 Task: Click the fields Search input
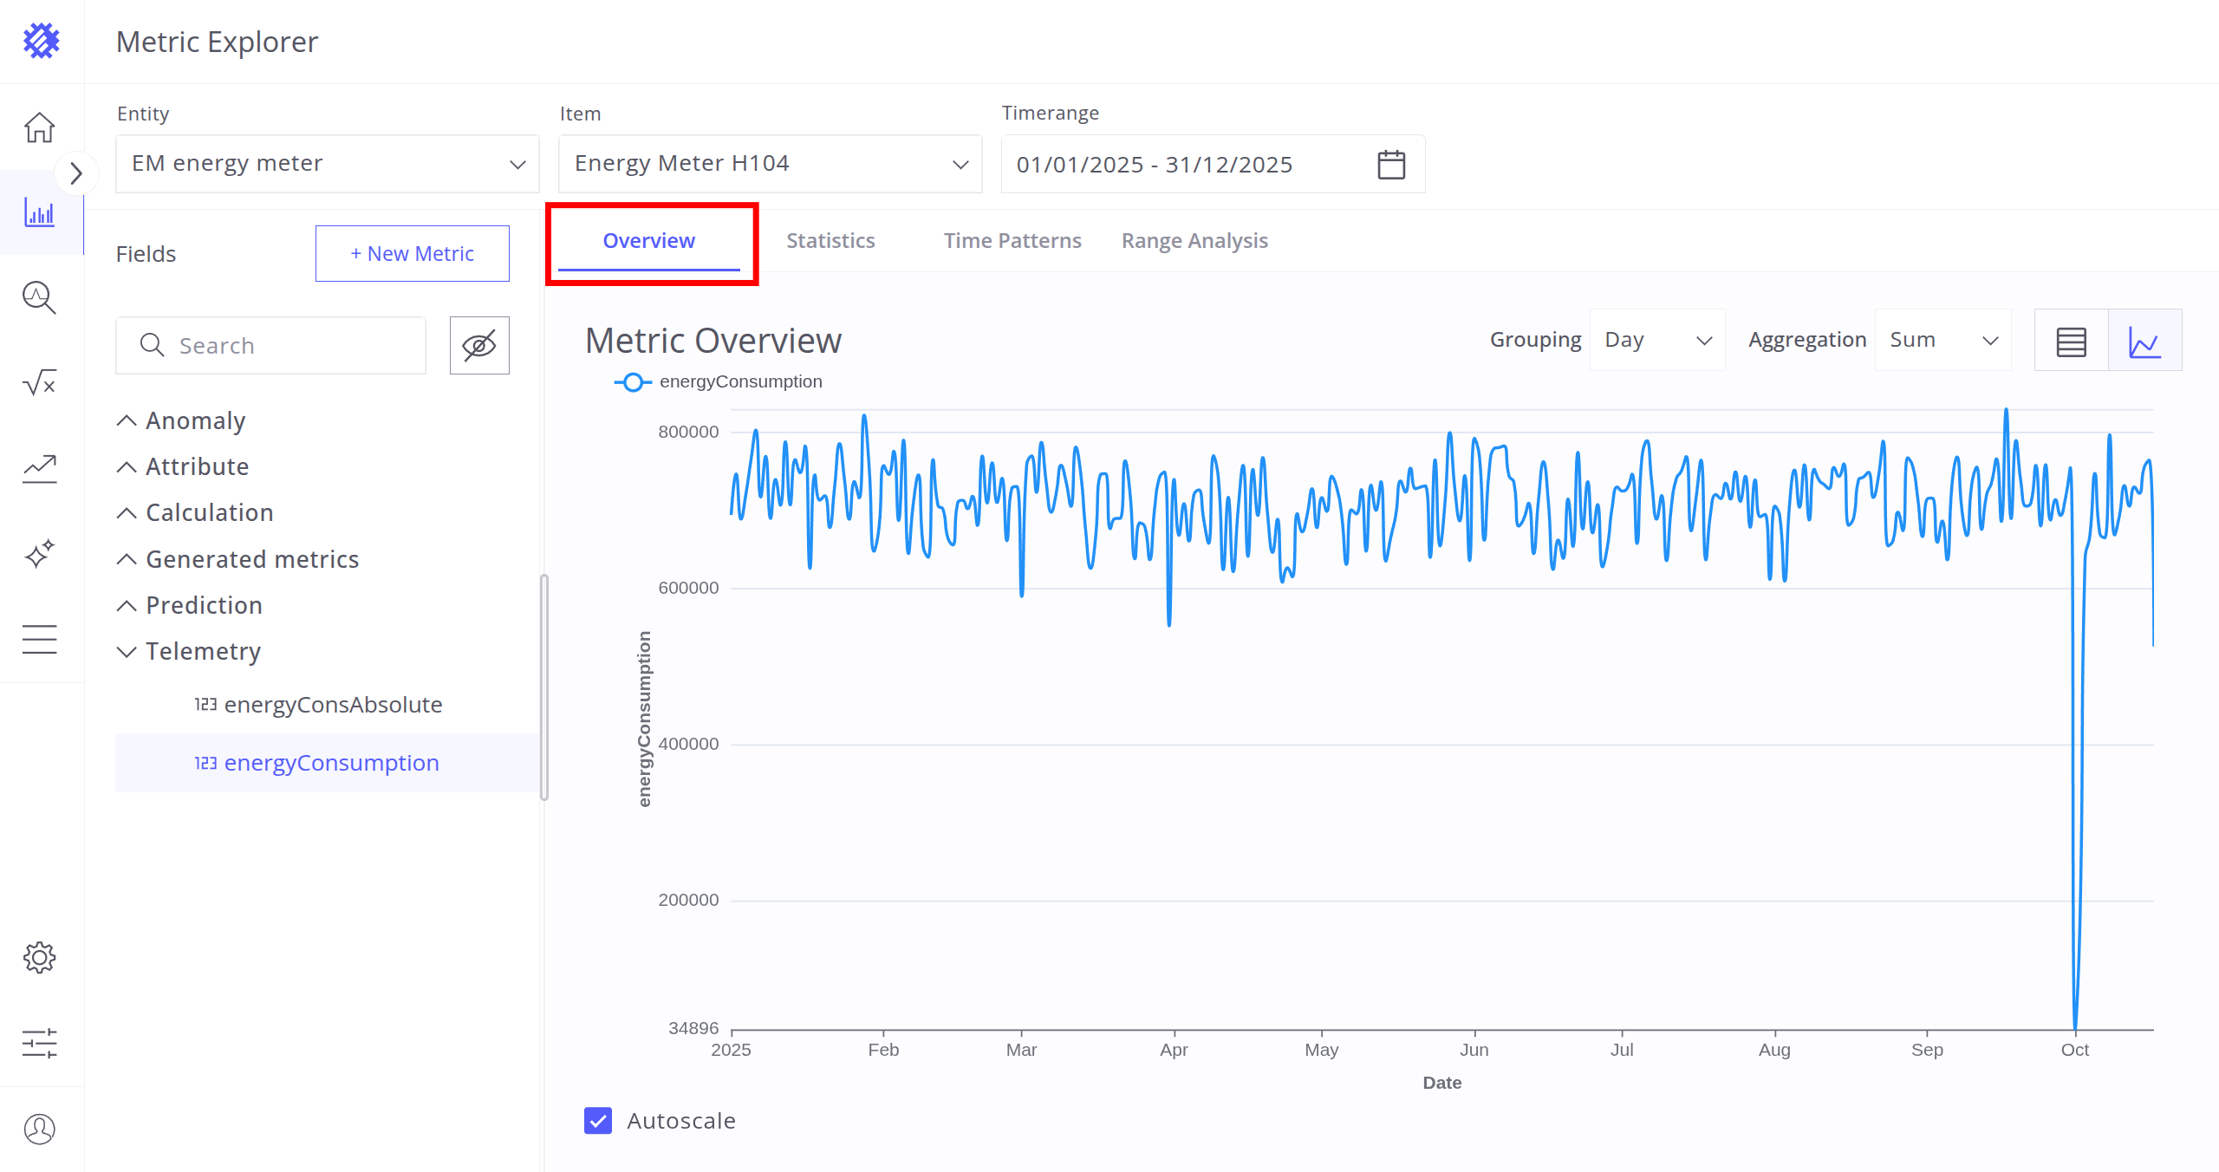tap(286, 346)
